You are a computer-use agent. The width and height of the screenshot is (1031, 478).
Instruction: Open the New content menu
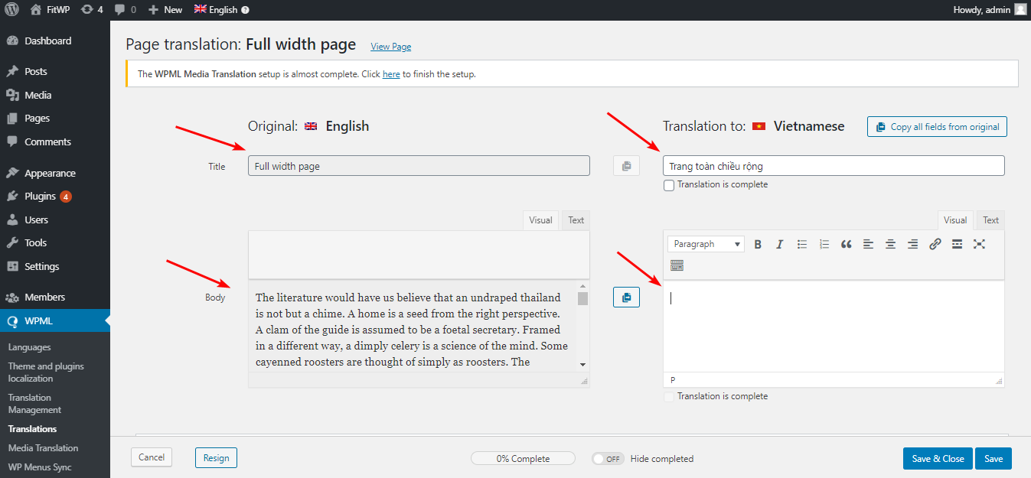tap(165, 10)
